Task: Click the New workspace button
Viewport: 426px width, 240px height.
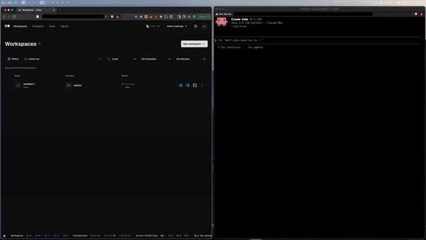Action: click(x=194, y=44)
